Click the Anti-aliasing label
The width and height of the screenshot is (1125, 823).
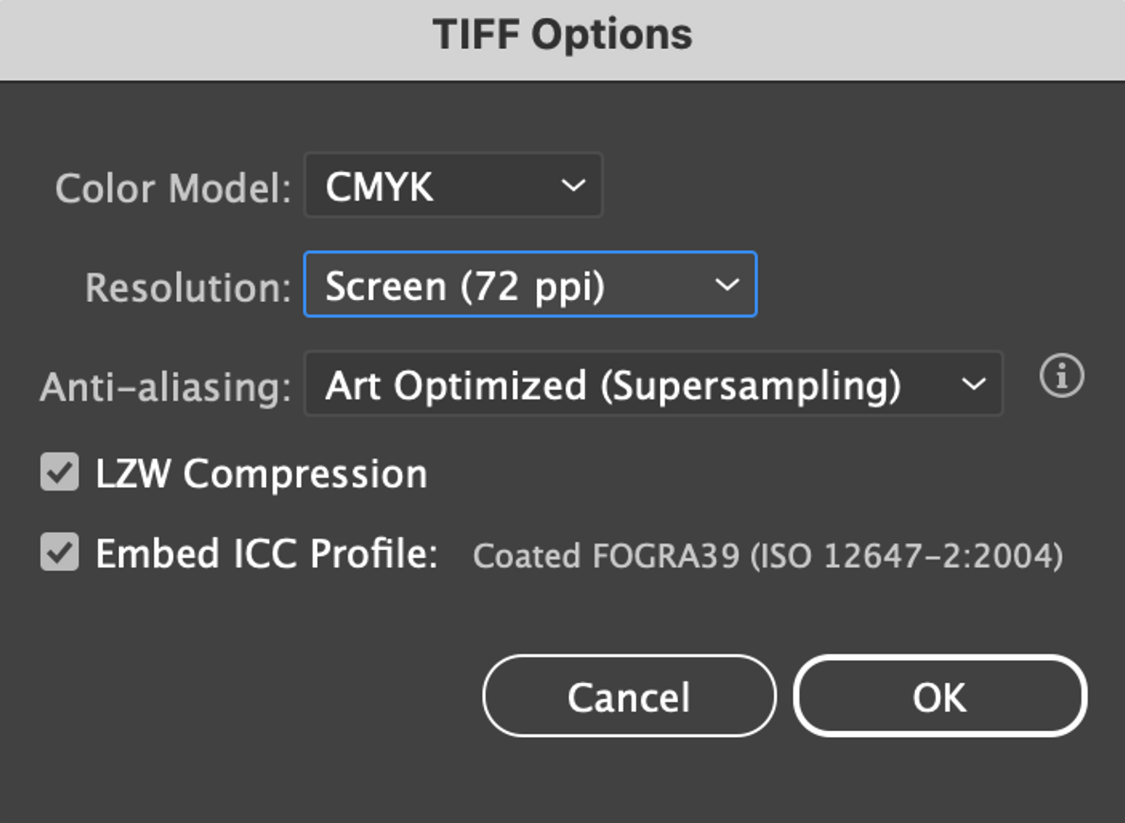[x=166, y=387]
